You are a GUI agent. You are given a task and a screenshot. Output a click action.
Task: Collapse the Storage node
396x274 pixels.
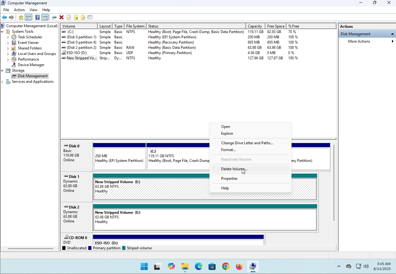click(2, 70)
